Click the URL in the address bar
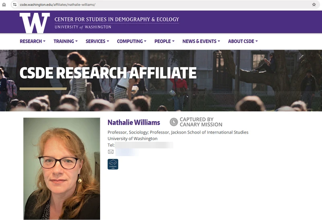This screenshot has height=220, width=322. (58, 4)
